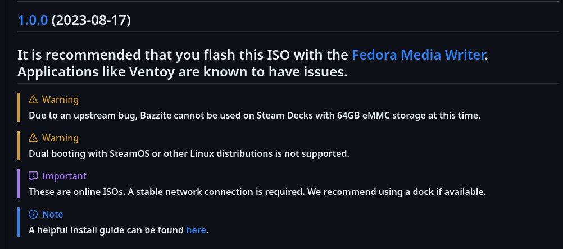Click the blue Note label
This screenshot has height=249, width=563.
[x=52, y=215]
